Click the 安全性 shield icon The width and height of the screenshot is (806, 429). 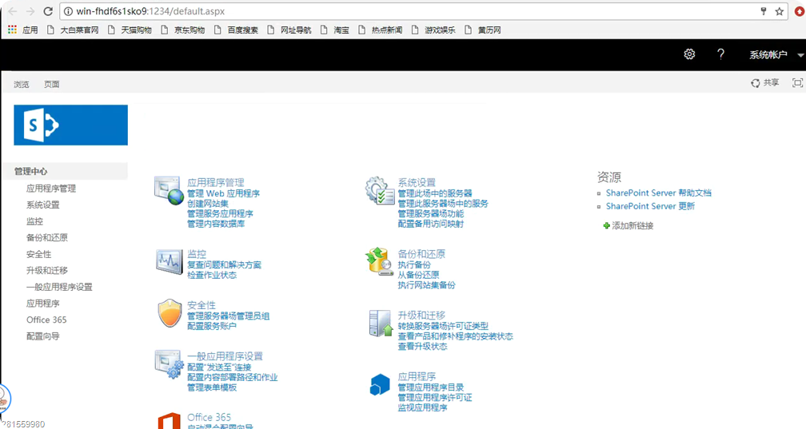point(170,313)
